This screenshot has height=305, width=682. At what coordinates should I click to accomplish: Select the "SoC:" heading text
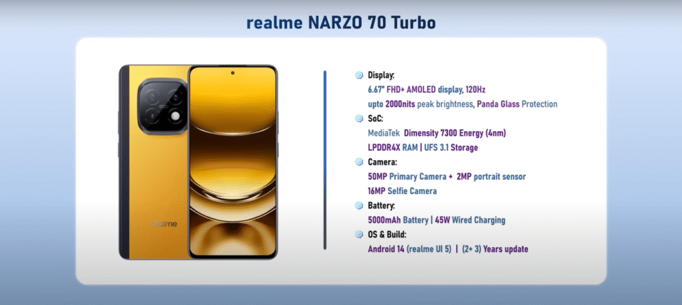coord(376,118)
